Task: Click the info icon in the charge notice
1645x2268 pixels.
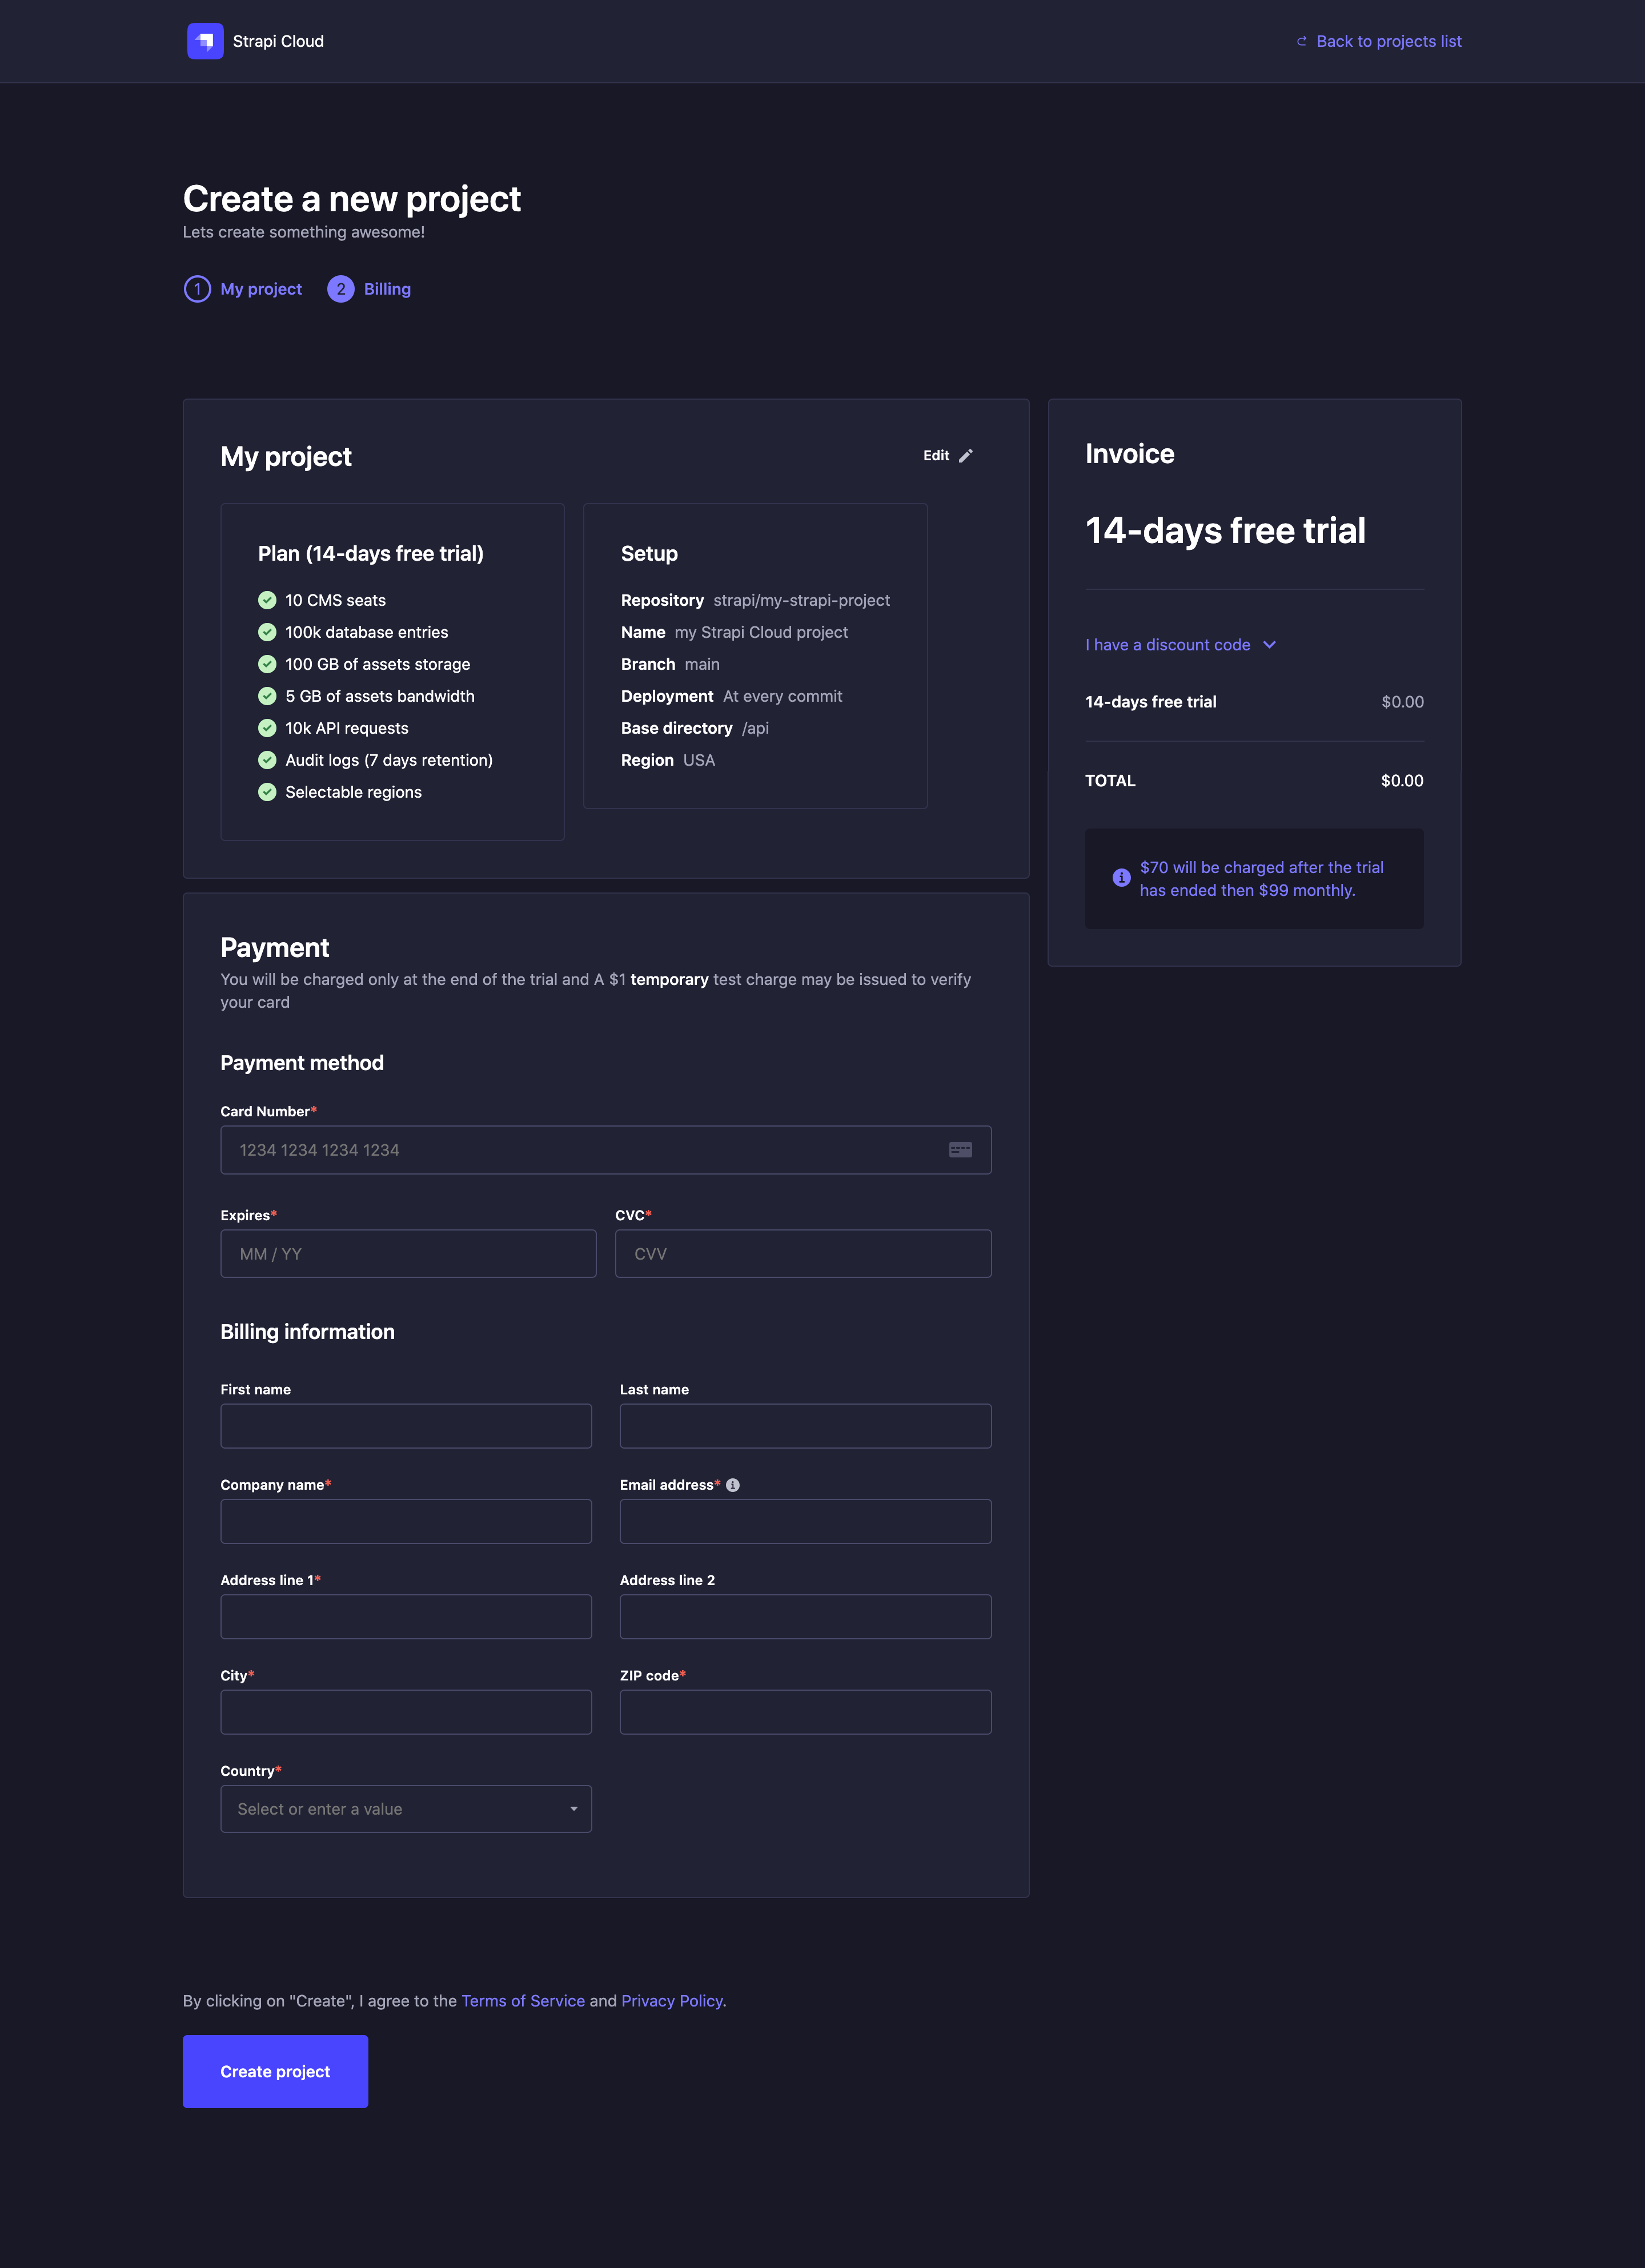Action: pos(1121,878)
